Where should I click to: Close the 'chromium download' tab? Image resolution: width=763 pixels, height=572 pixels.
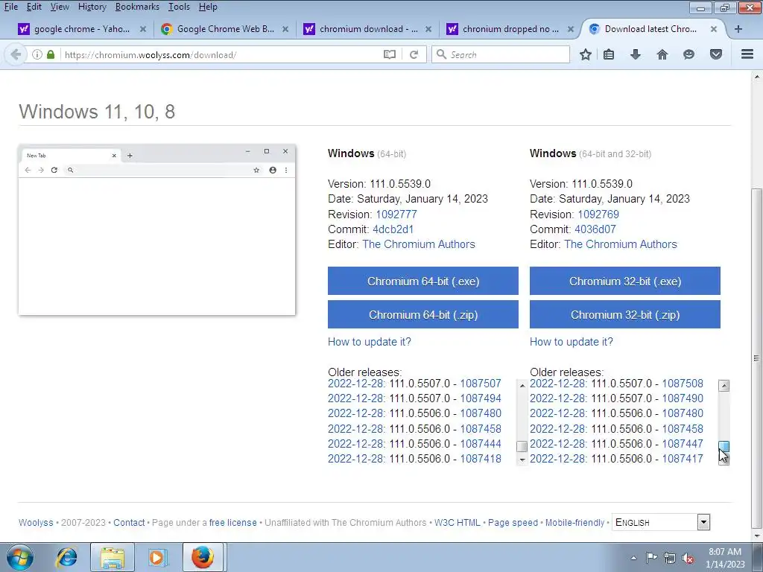pyautogui.click(x=428, y=29)
